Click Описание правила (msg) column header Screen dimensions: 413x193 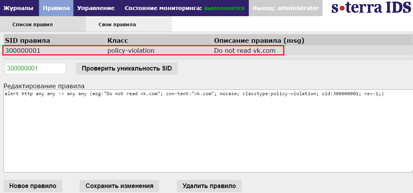313,40
